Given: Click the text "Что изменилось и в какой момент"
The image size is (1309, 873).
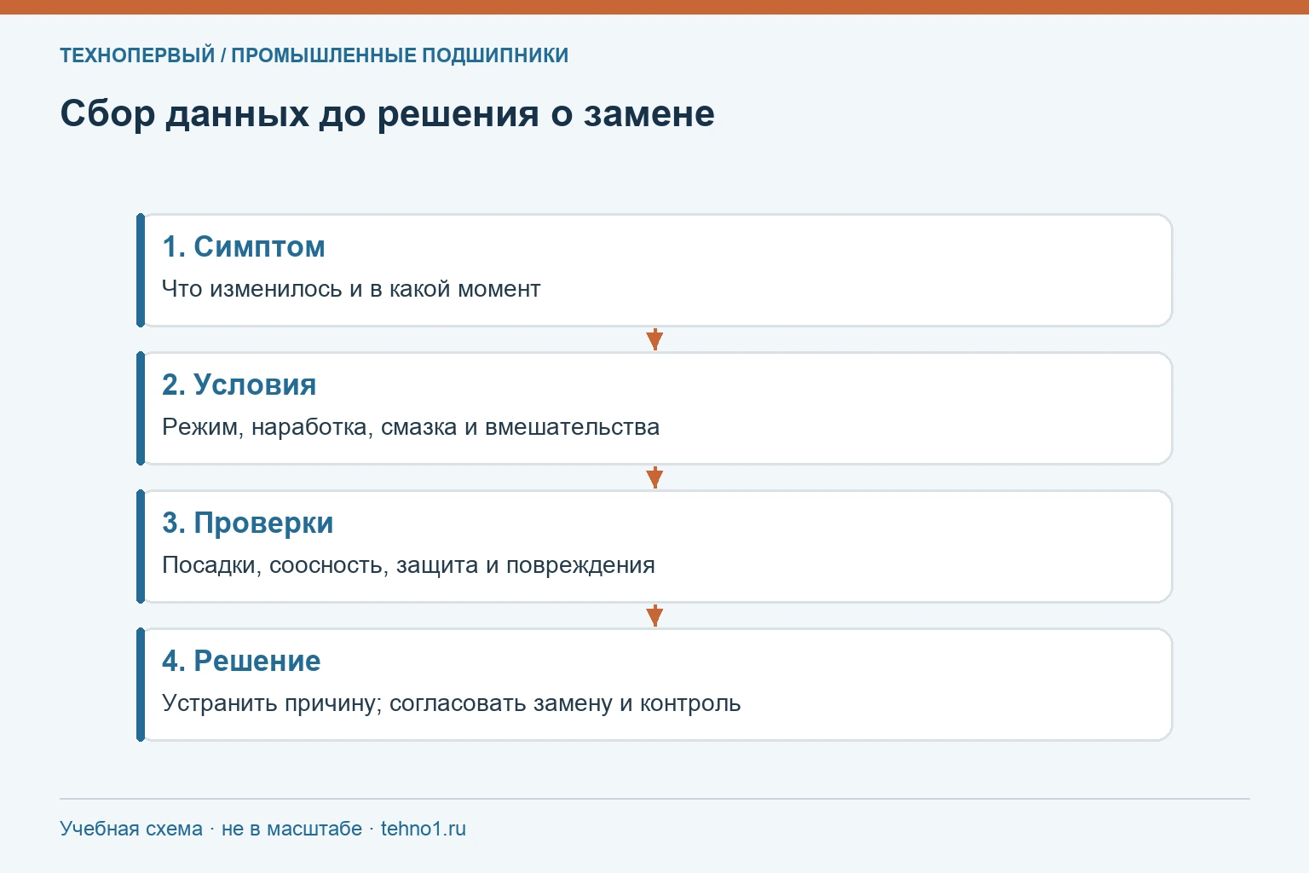Looking at the screenshot, I should pyautogui.click(x=351, y=289).
